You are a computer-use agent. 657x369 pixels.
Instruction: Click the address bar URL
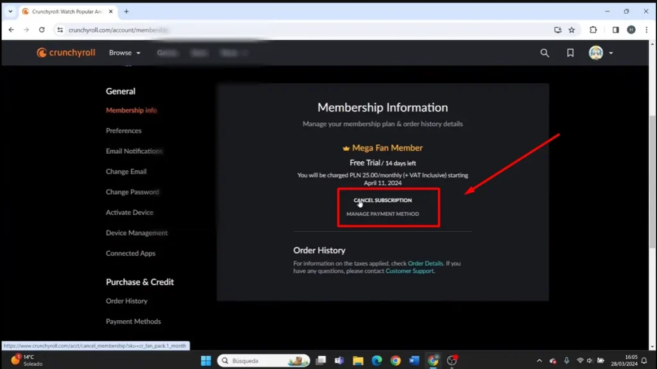118,30
